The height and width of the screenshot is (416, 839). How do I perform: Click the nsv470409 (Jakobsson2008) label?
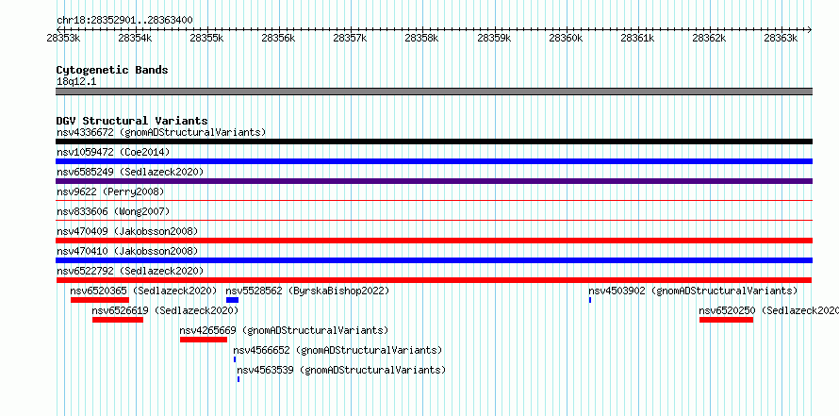[127, 231]
